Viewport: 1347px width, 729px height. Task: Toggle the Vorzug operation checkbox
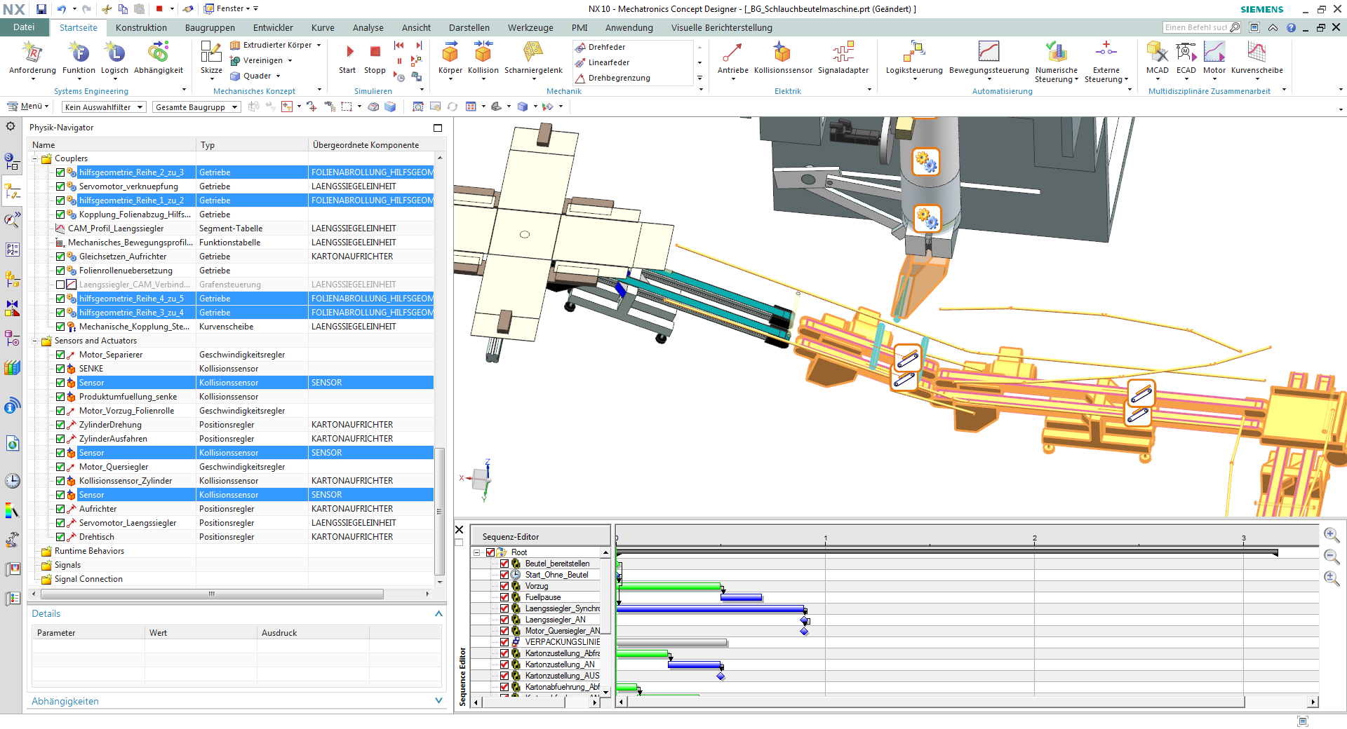pyautogui.click(x=504, y=586)
